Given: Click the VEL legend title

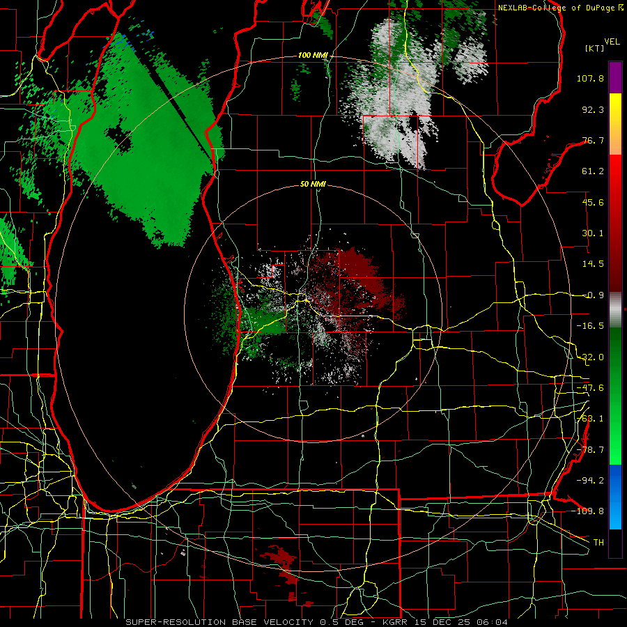Looking at the screenshot, I should [612, 42].
